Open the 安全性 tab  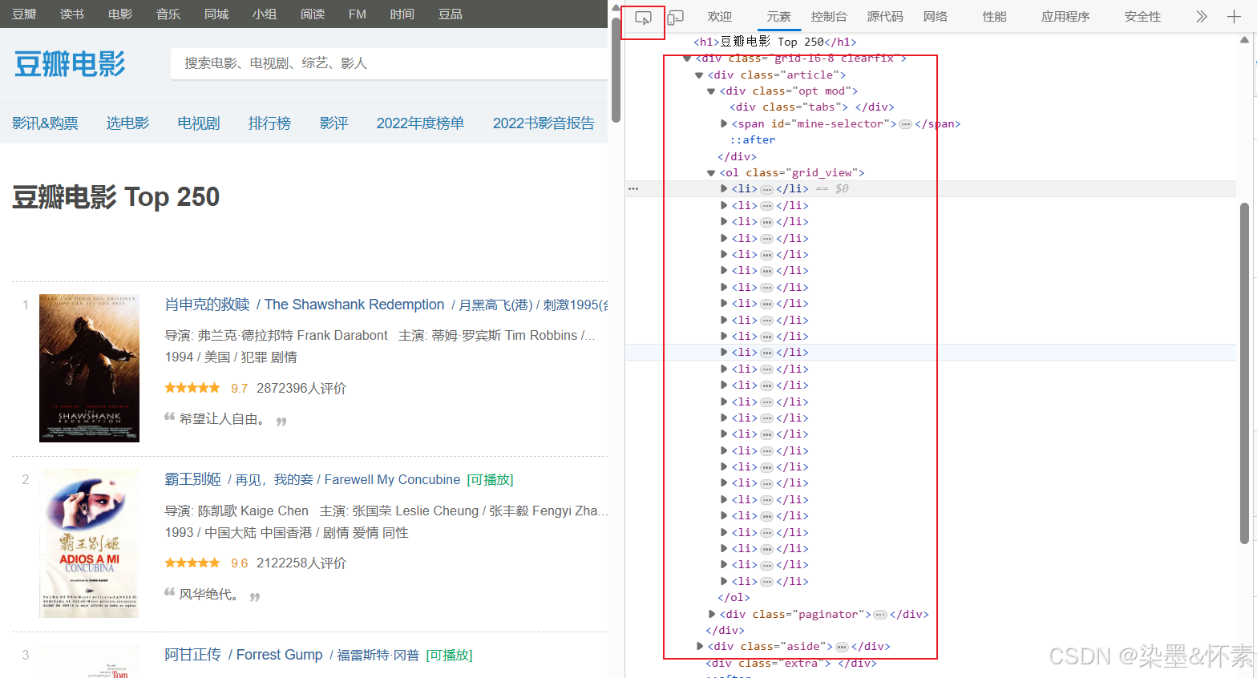tap(1142, 16)
